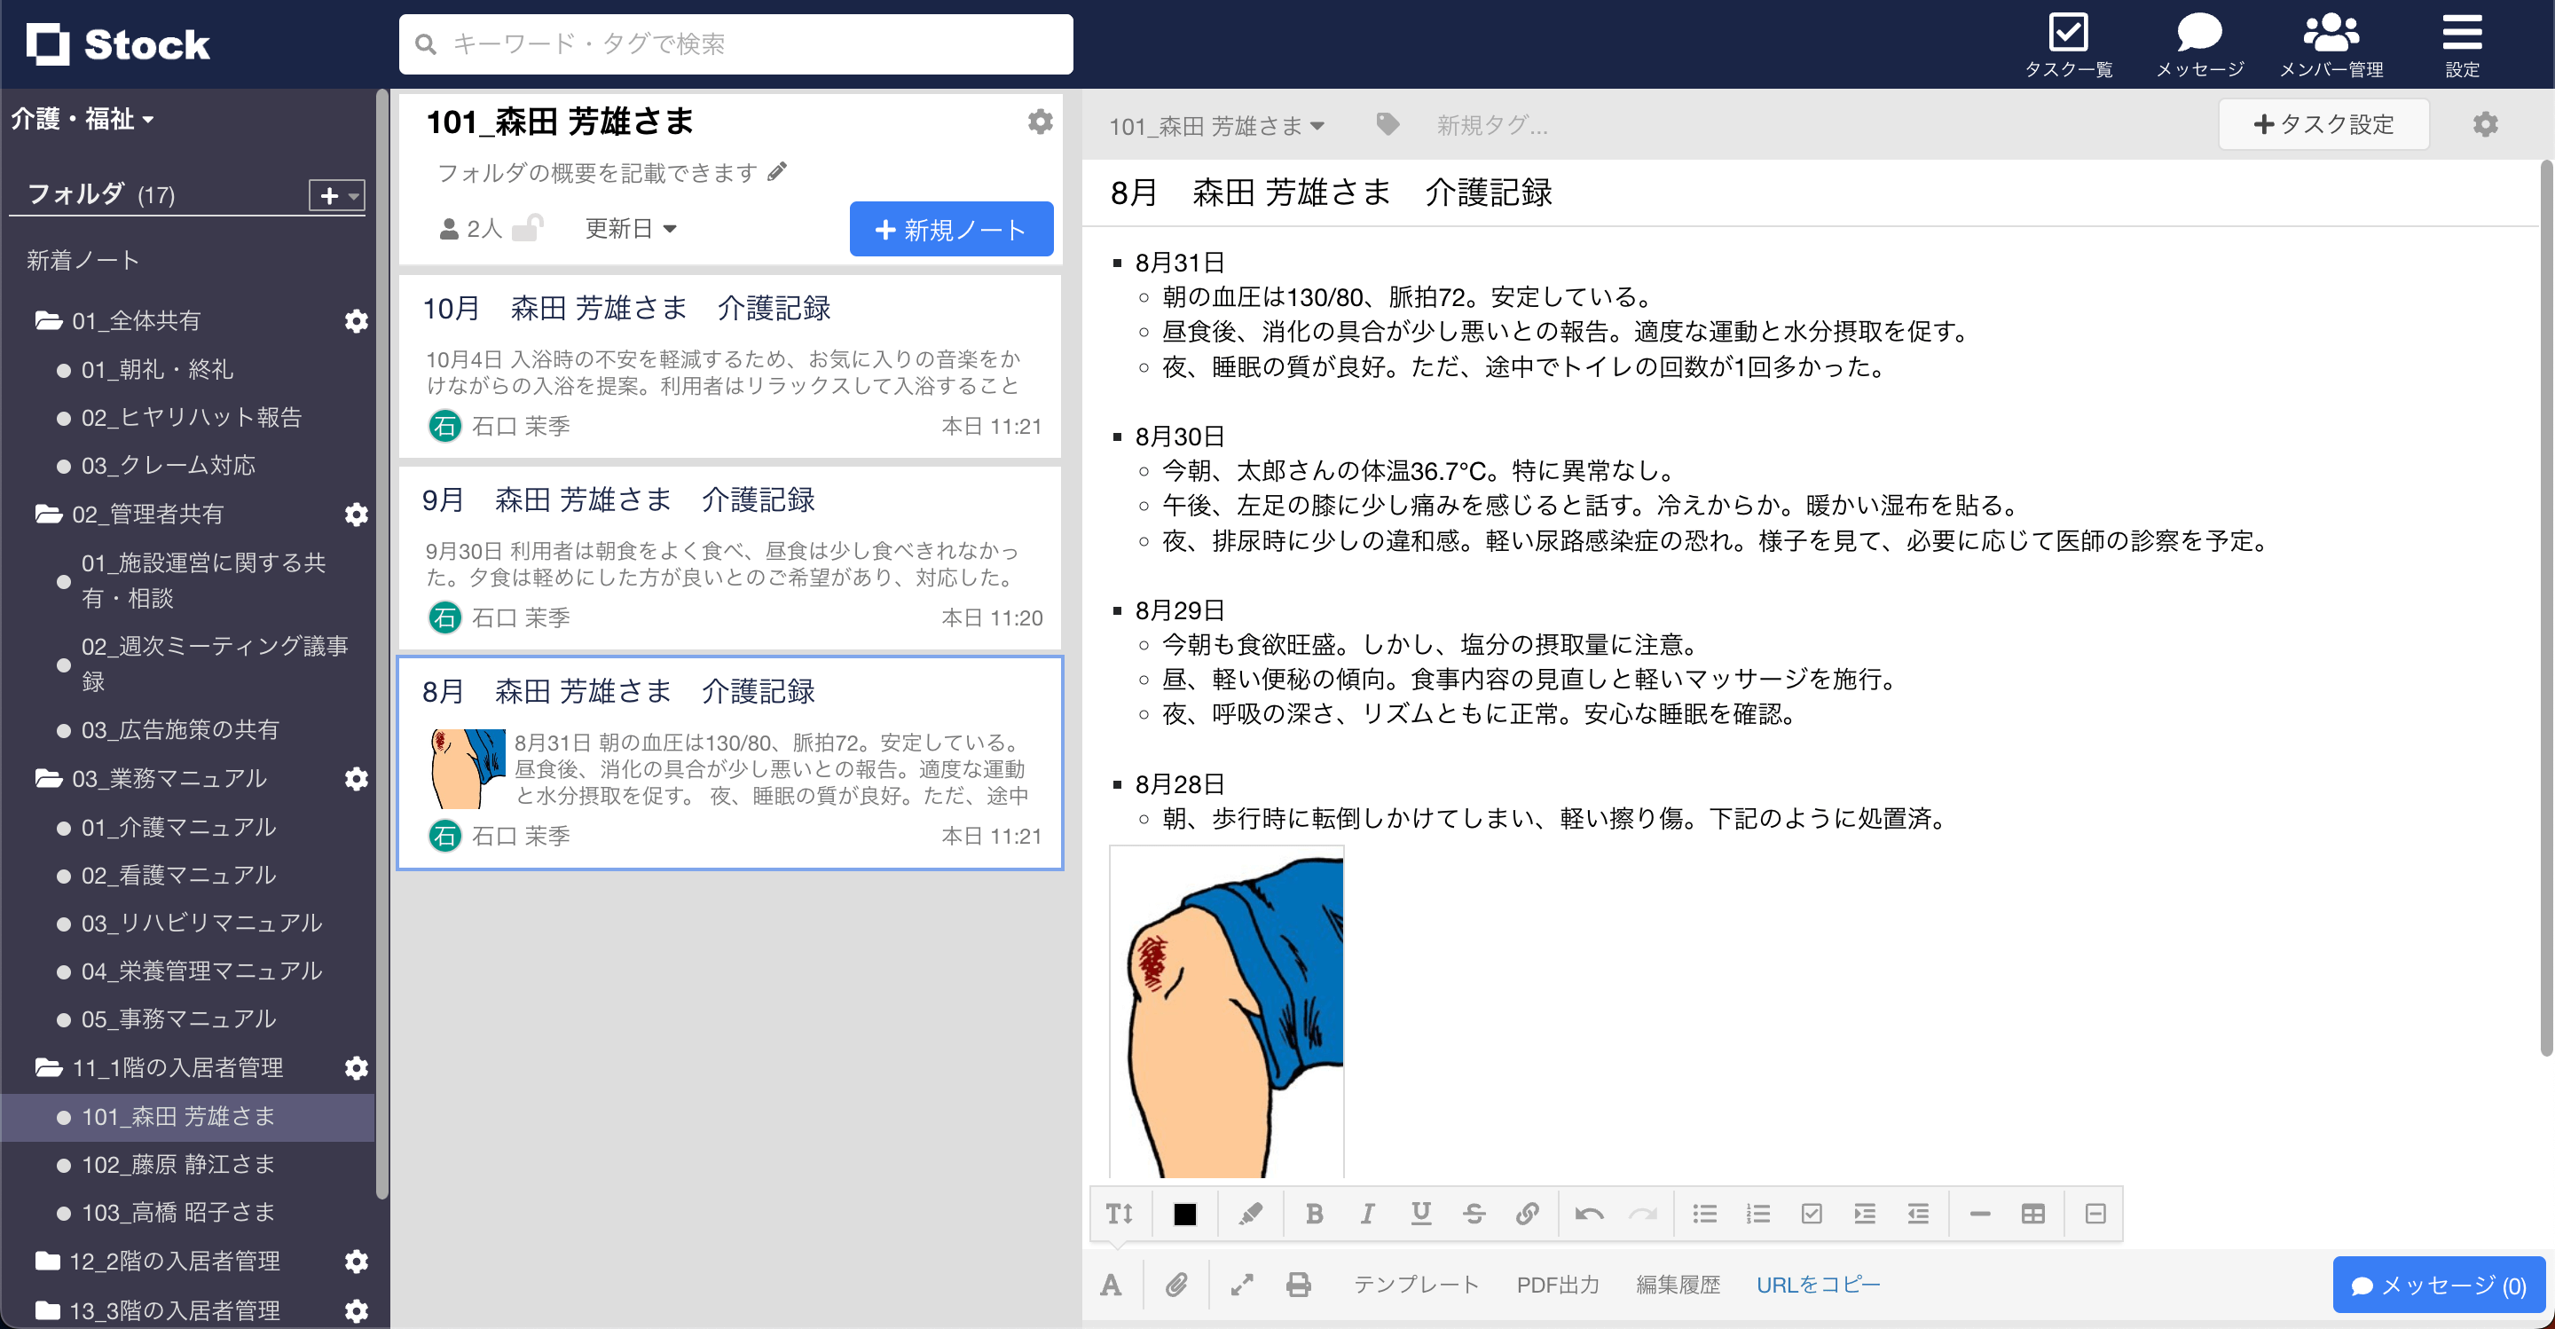This screenshot has width=2555, height=1329.
Task: Apply strikethrough formatting
Action: tap(1474, 1213)
